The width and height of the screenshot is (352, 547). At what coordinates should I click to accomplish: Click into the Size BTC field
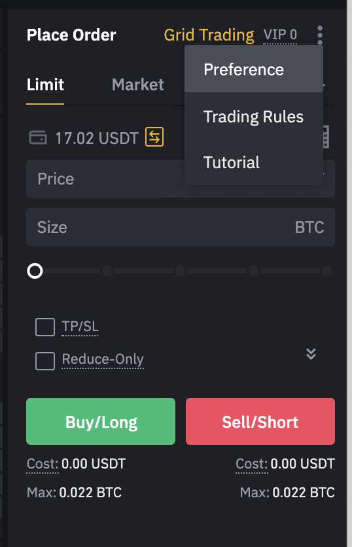click(181, 227)
